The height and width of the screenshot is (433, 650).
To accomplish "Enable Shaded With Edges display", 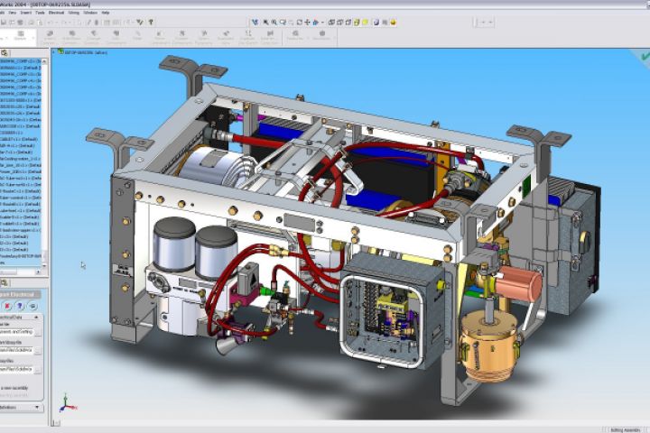I will point(357,23).
